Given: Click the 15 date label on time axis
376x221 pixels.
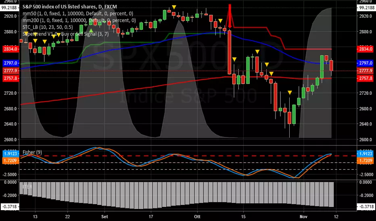Looking at the screenshot, I should coord(243,217).
